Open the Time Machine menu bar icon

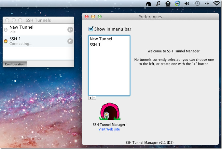pyautogui.click(x=197, y=3)
